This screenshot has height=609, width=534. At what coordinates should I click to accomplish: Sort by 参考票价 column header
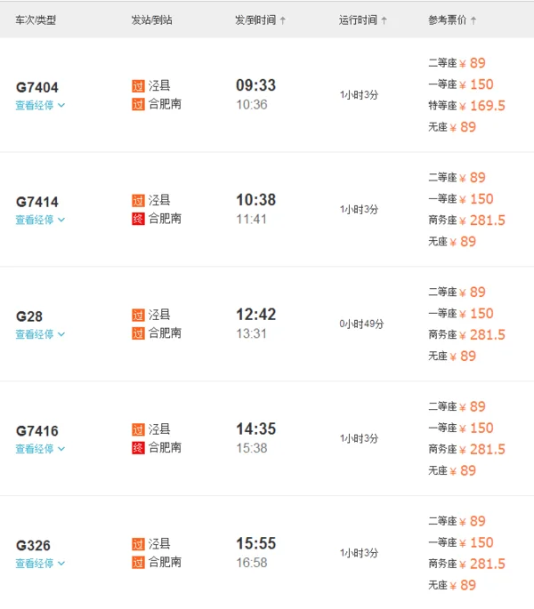tap(452, 20)
